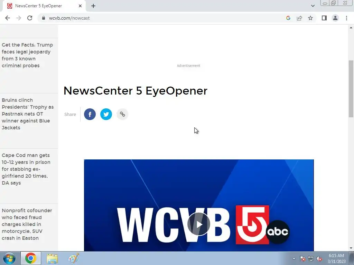Go forward in browser history
The height and width of the screenshot is (265, 354).
(19, 18)
